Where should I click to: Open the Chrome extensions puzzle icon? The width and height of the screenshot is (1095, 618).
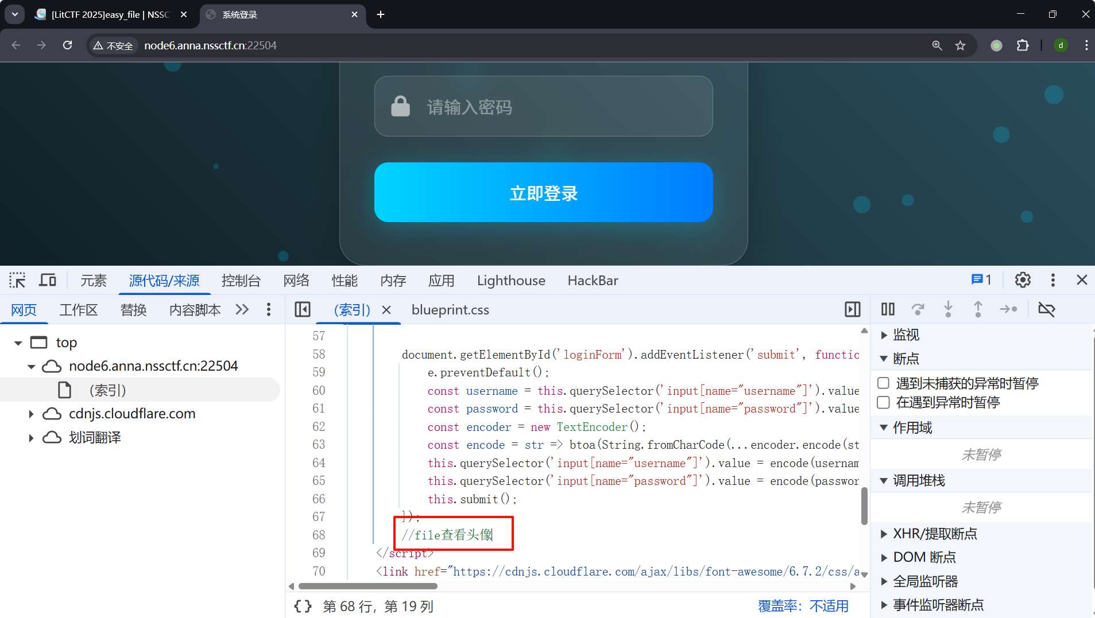coord(1023,45)
